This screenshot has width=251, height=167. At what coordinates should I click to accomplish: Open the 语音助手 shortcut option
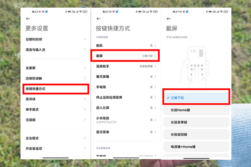(x=126, y=66)
